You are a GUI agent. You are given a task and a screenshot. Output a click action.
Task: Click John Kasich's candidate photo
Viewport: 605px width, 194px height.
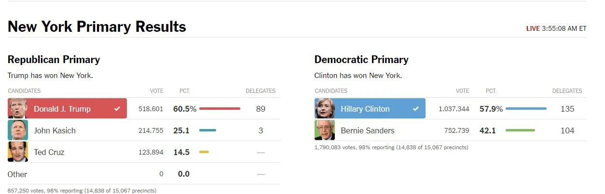18,130
